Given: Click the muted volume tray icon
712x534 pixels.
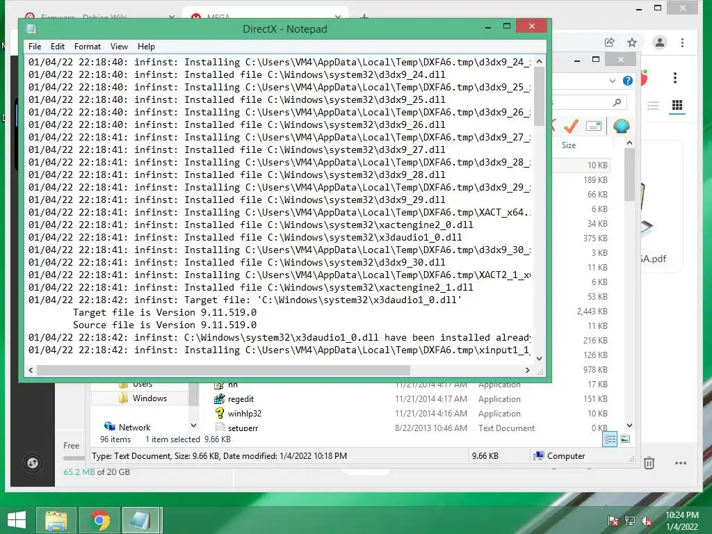Looking at the screenshot, I should 647,521.
